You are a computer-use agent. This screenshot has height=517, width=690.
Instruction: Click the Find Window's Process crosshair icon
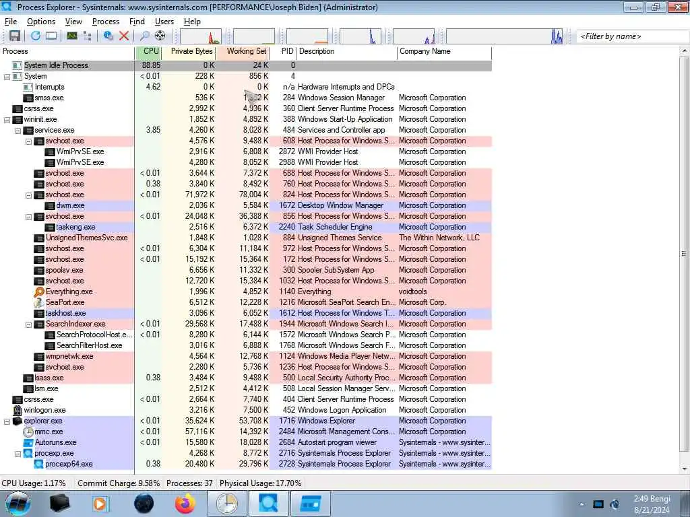tap(160, 36)
